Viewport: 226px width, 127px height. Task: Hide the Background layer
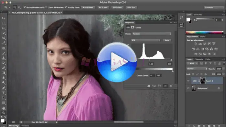188,88
